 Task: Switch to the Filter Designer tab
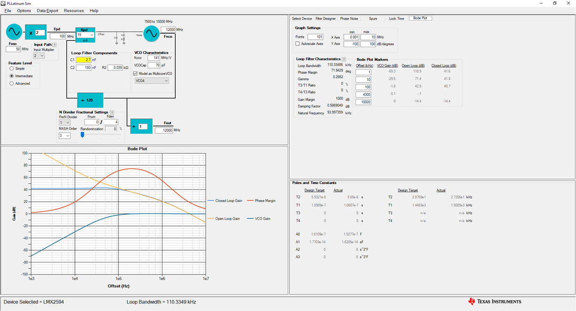click(325, 19)
